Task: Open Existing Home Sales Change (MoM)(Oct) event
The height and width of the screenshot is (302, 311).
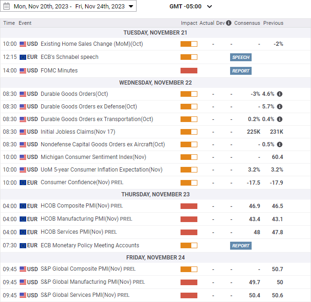Action: click(92, 44)
